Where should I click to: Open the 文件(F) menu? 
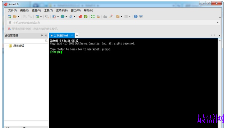(12, 10)
